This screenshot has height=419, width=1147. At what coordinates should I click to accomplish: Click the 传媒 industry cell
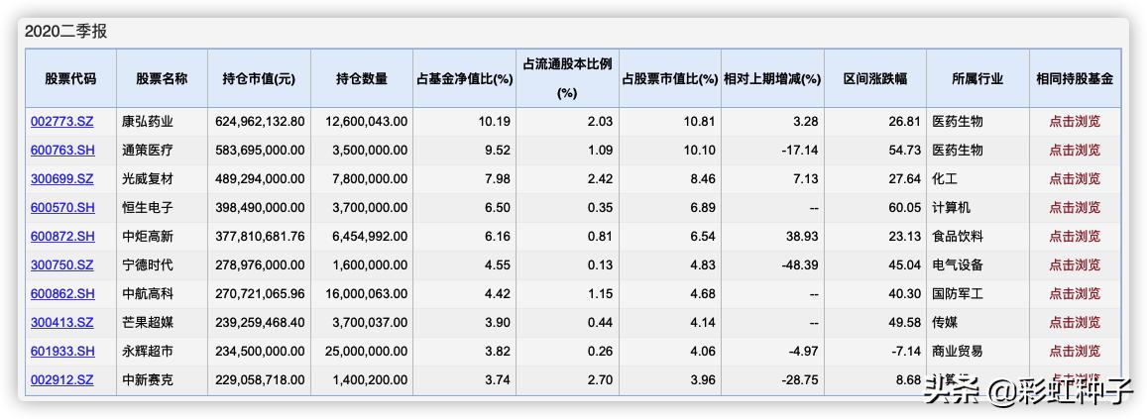click(x=945, y=323)
